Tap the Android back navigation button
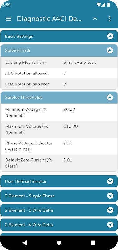 25,243
